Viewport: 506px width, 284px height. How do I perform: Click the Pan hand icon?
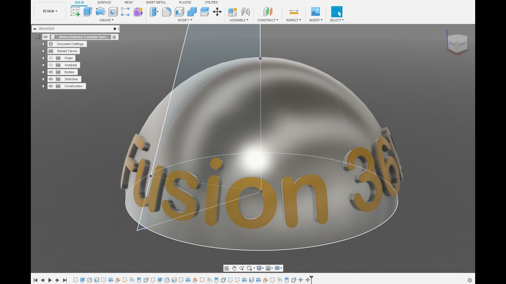pyautogui.click(x=234, y=268)
